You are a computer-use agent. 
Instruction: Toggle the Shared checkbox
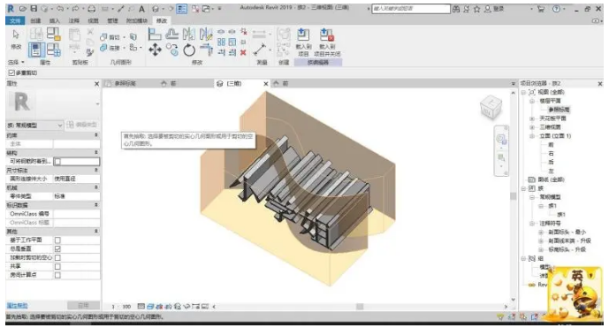pyautogui.click(x=57, y=266)
